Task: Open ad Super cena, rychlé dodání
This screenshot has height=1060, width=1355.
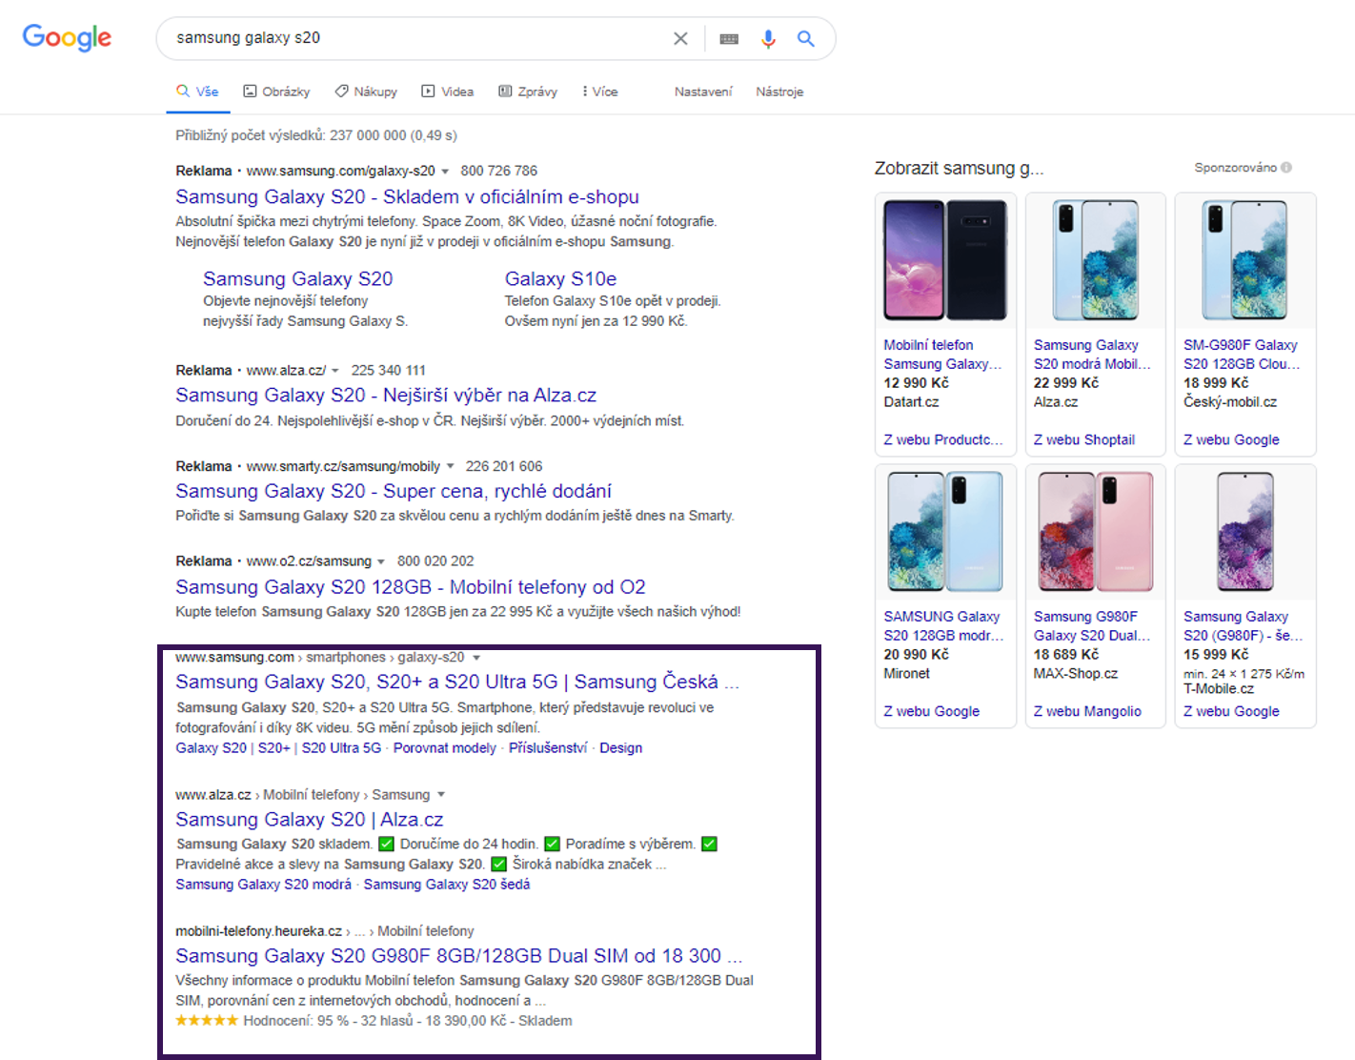Action: [x=394, y=492]
